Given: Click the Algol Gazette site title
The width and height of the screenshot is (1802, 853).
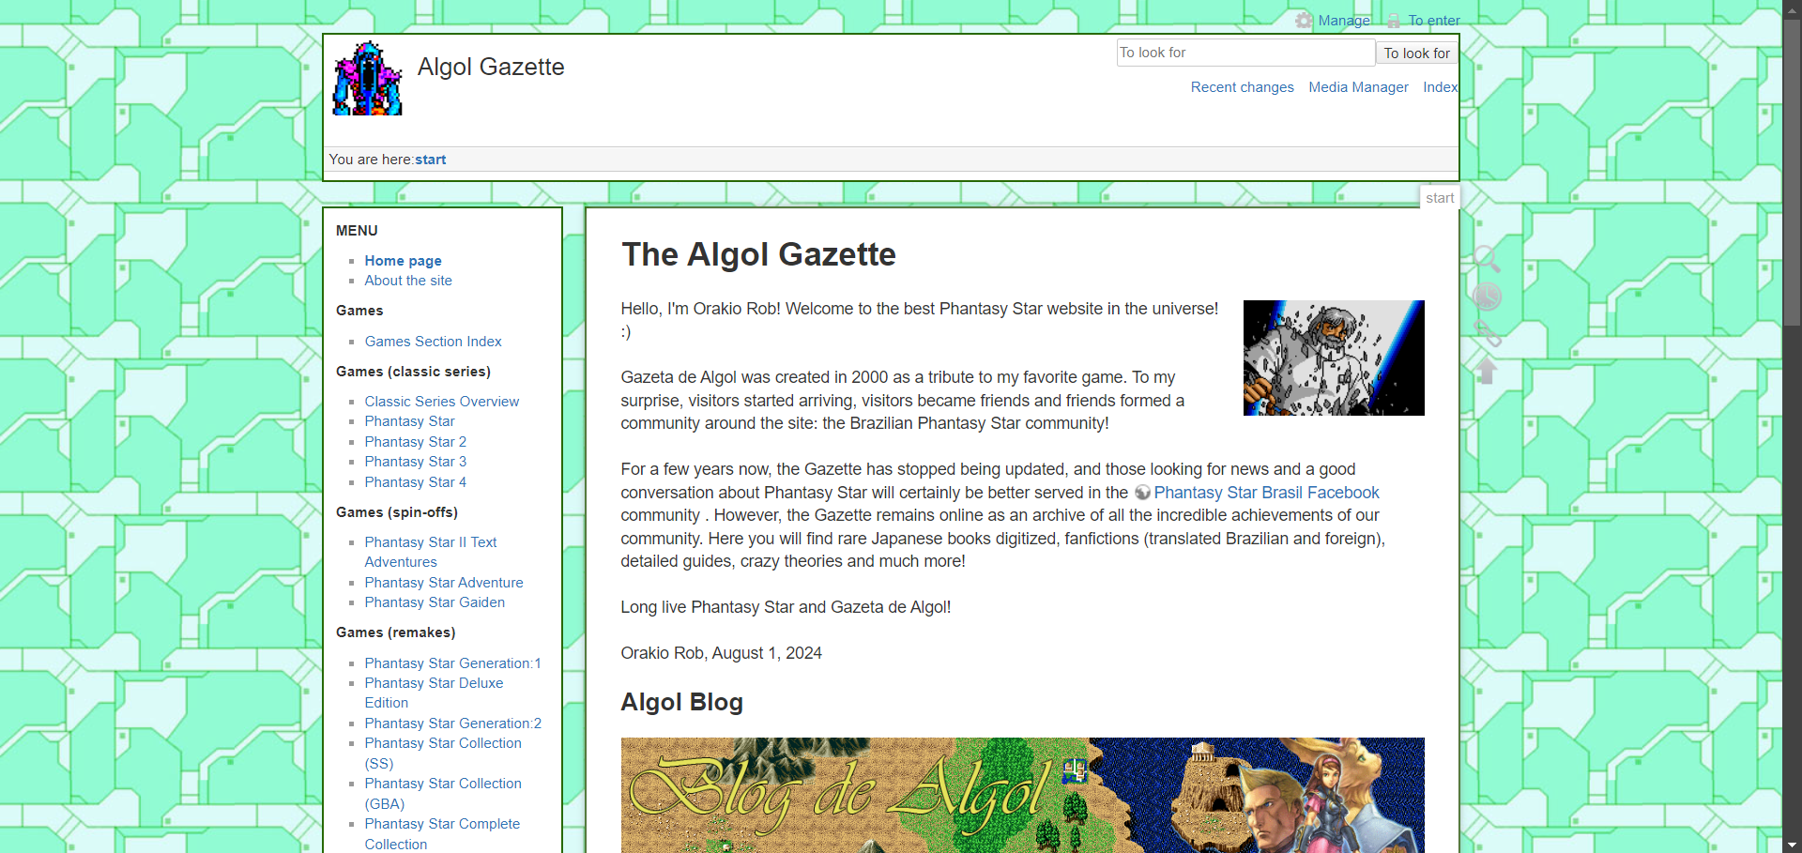Looking at the screenshot, I should (491, 67).
